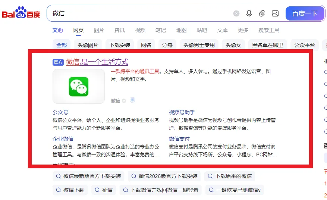
Task: Select 头像男士专用 filter chip
Action: click(x=199, y=45)
